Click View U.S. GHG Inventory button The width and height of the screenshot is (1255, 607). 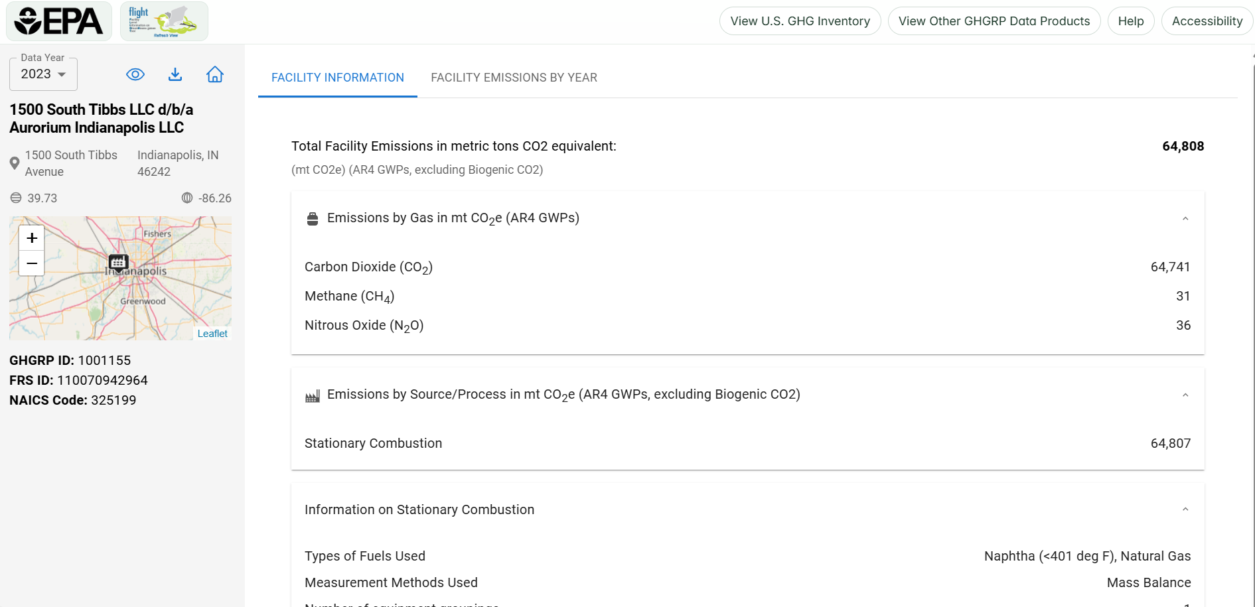click(800, 21)
